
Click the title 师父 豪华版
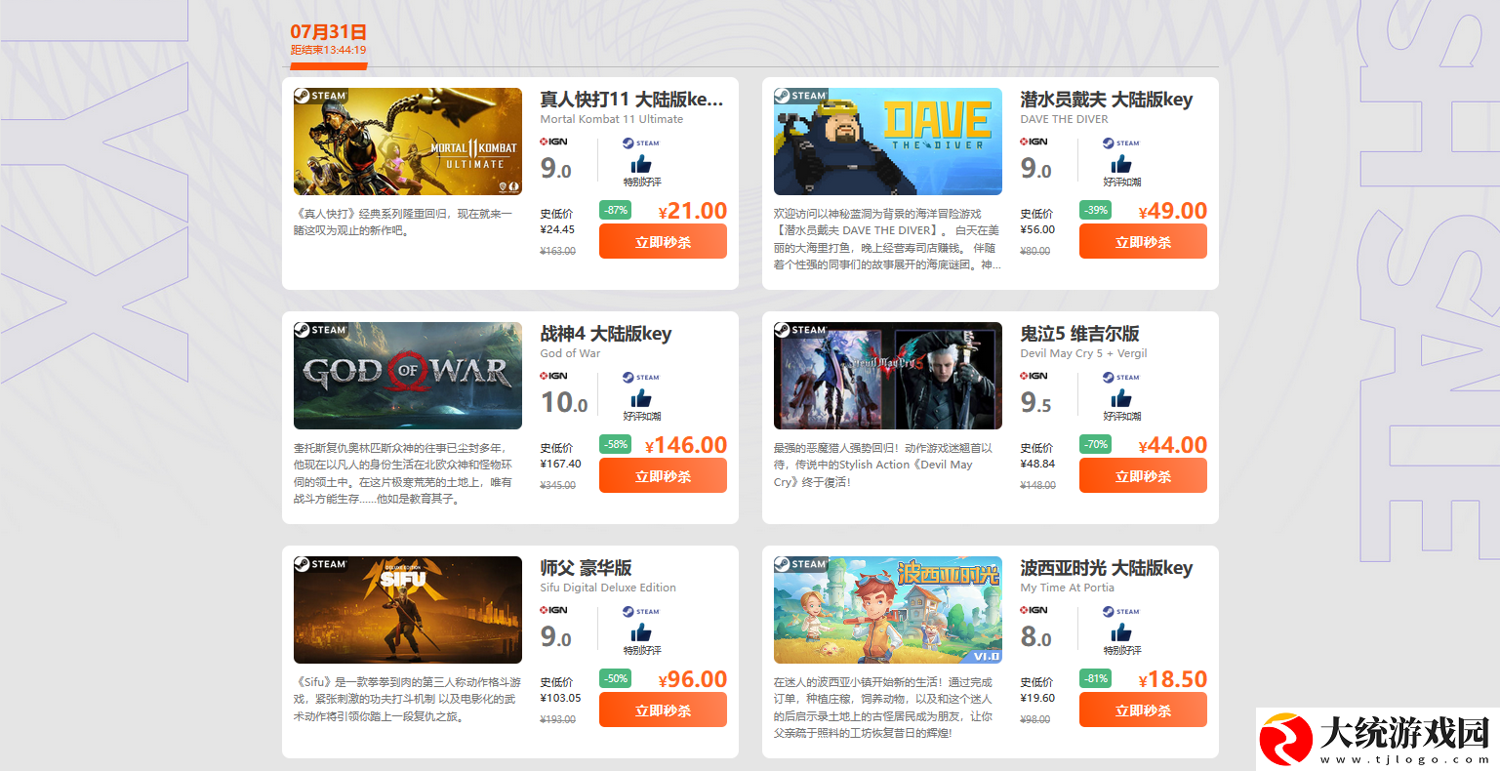coord(587,568)
